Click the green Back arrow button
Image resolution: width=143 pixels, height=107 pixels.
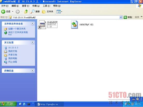3,12
